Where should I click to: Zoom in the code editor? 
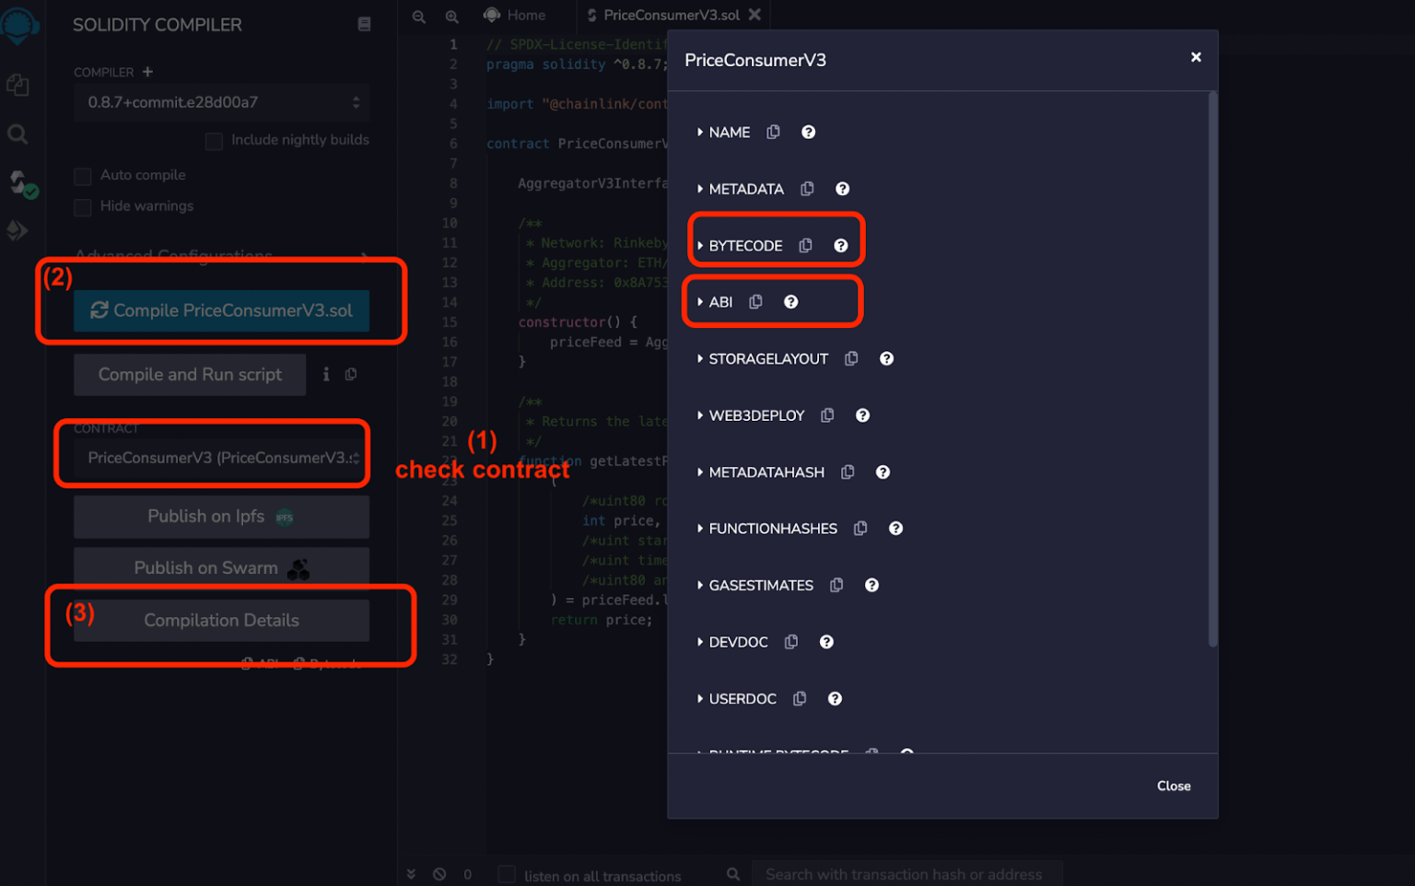[x=451, y=16]
